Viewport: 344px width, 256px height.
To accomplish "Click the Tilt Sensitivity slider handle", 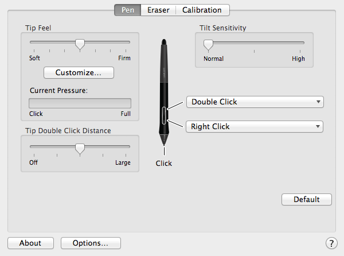I will [208, 45].
